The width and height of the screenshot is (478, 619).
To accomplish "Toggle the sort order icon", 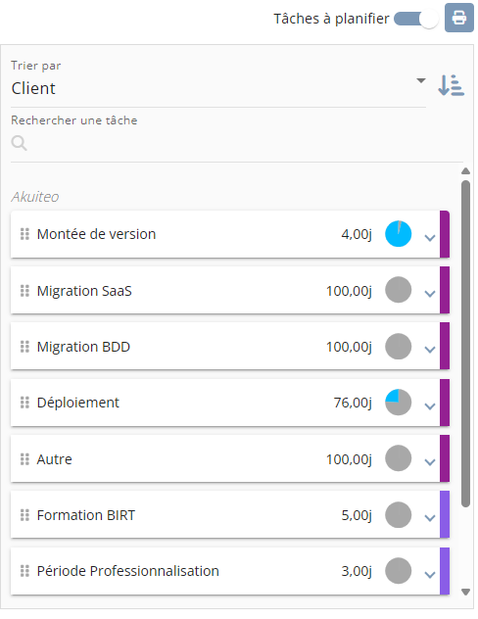I will pyautogui.click(x=451, y=85).
